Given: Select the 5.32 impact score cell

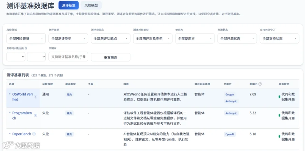Looking at the screenshot, I should pyautogui.click(x=253, y=113).
